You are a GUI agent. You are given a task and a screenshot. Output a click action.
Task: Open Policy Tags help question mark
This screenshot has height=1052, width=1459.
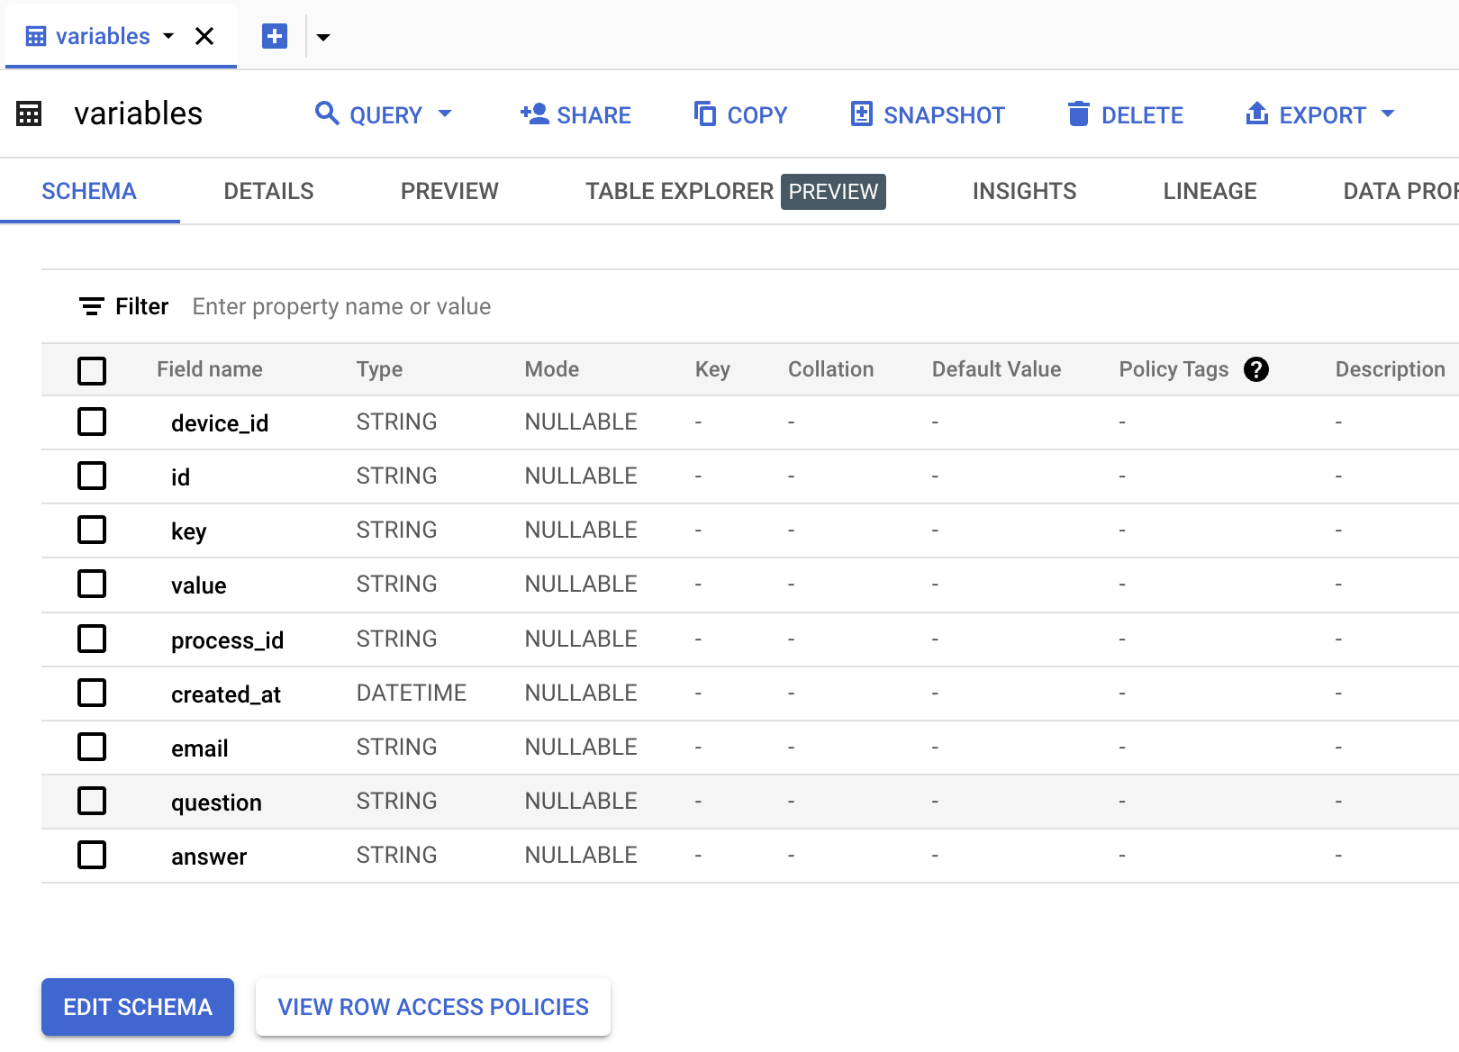coord(1255,369)
